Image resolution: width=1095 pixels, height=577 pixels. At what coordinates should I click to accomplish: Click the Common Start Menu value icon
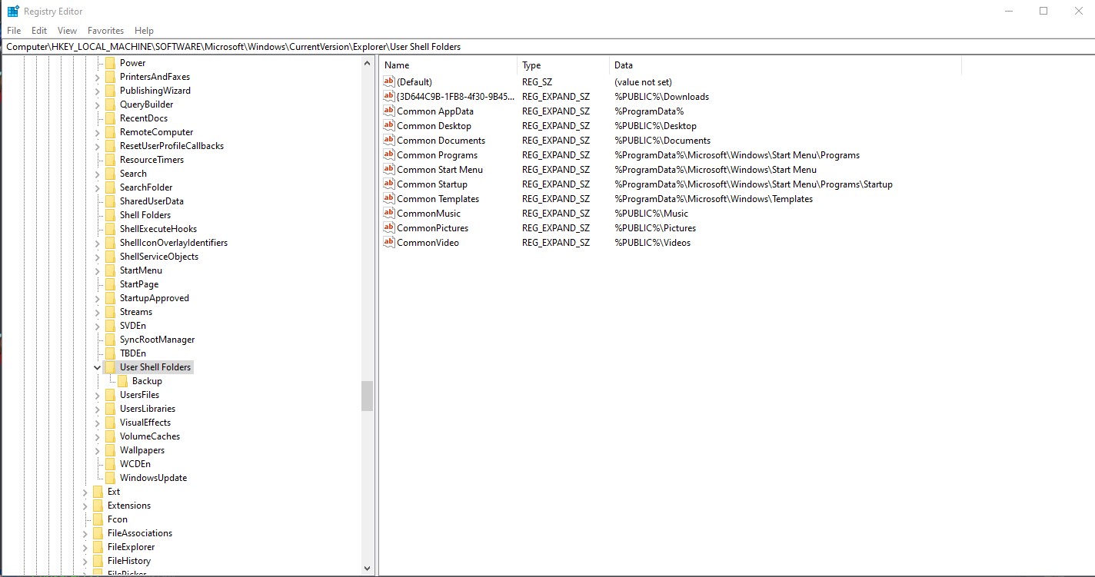[x=389, y=170]
